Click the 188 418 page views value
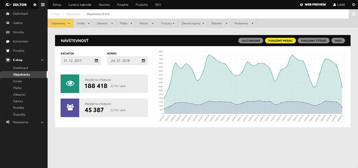Screen dimensions: 358x168 (96, 86)
